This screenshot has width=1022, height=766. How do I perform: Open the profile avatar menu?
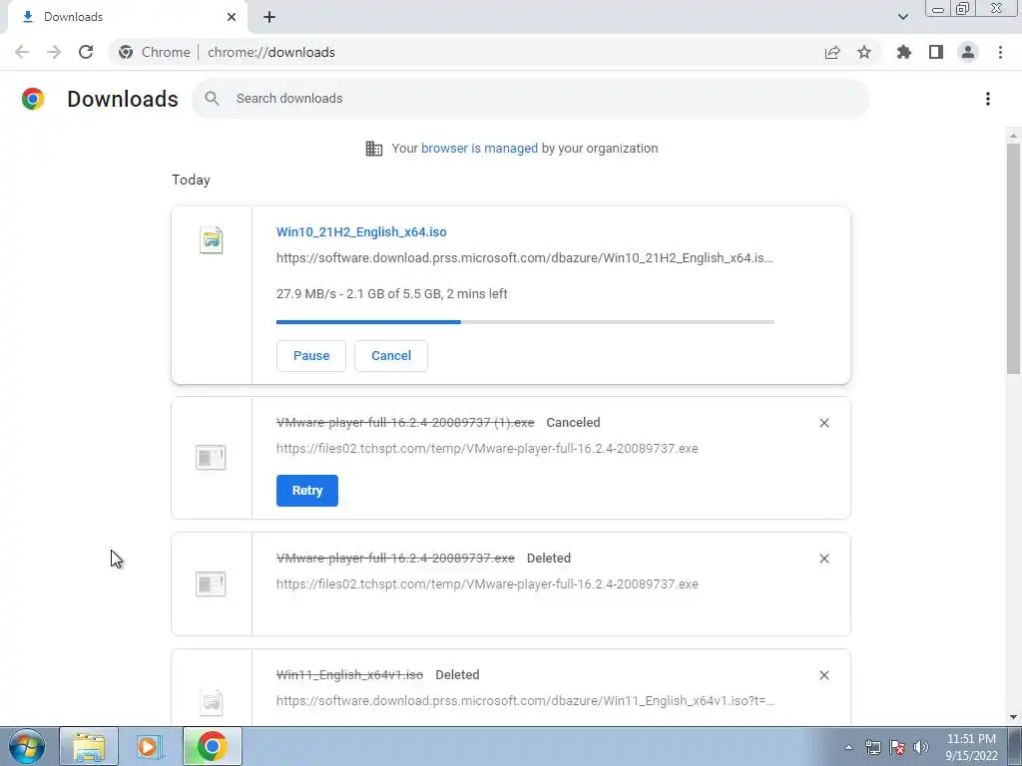click(968, 52)
